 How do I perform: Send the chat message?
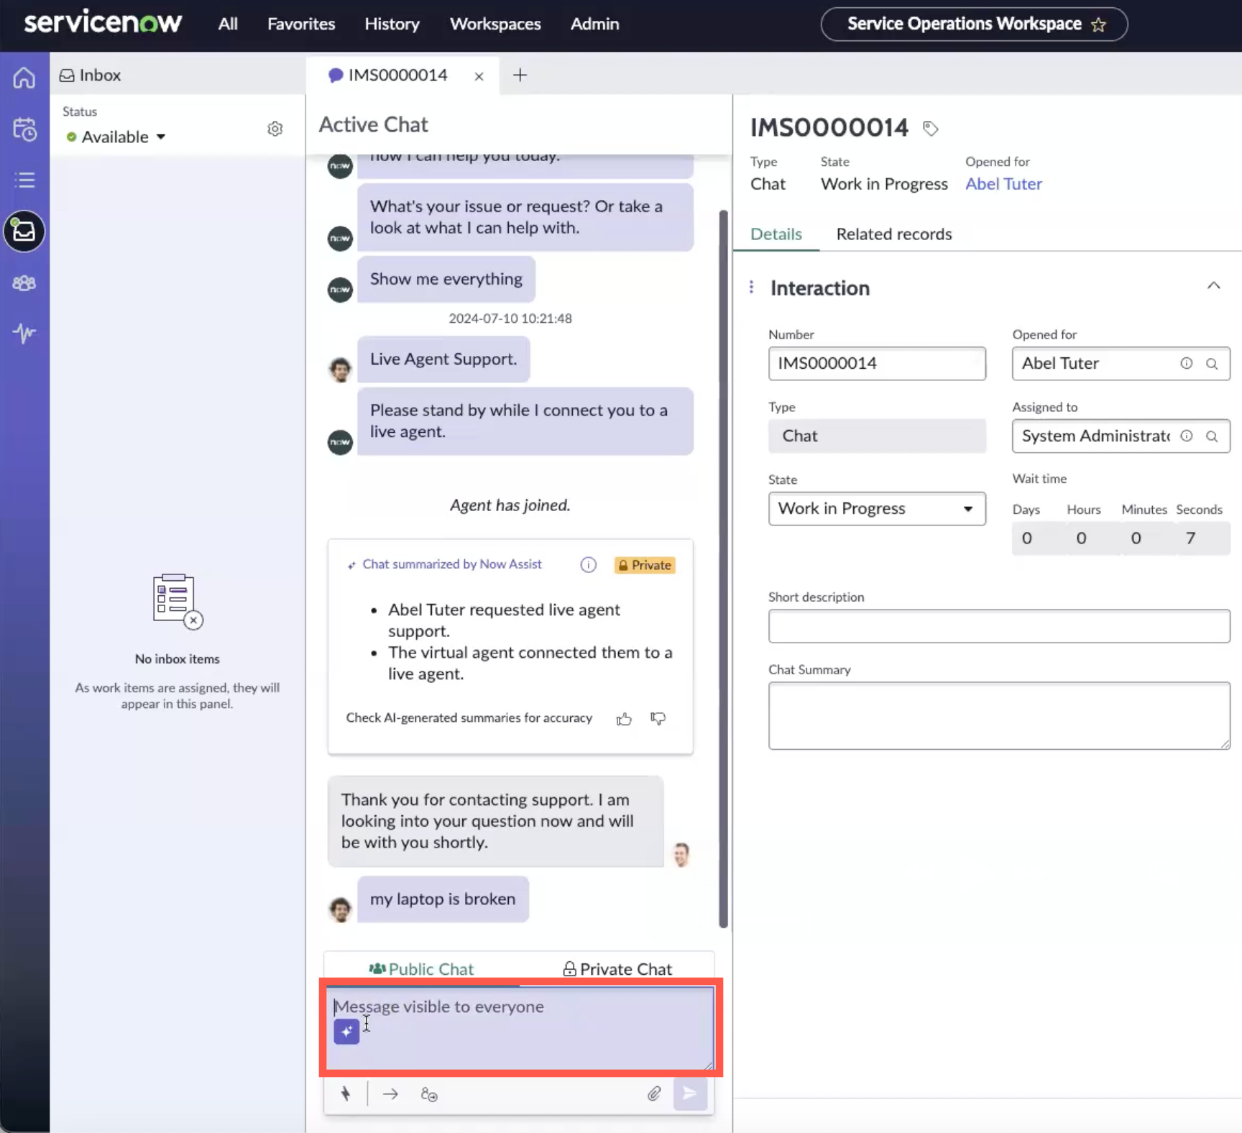coord(690,1094)
